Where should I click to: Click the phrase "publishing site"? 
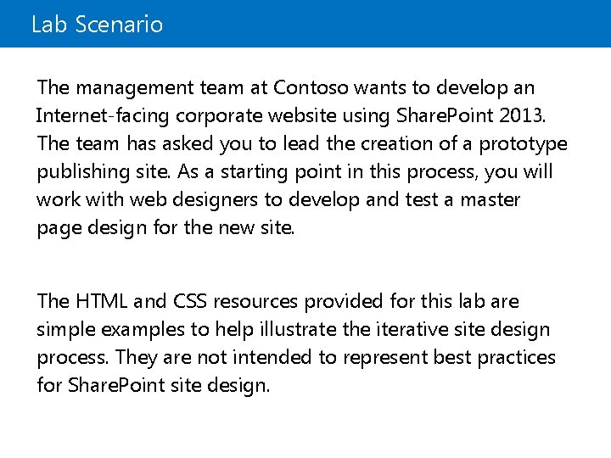(104, 172)
